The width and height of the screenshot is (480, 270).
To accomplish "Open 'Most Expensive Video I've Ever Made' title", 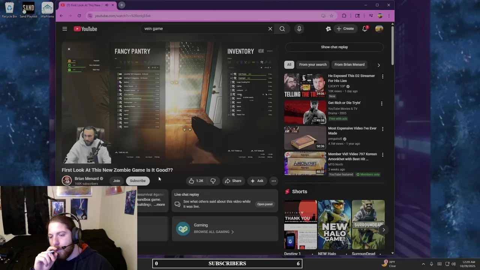I will tap(352, 130).
